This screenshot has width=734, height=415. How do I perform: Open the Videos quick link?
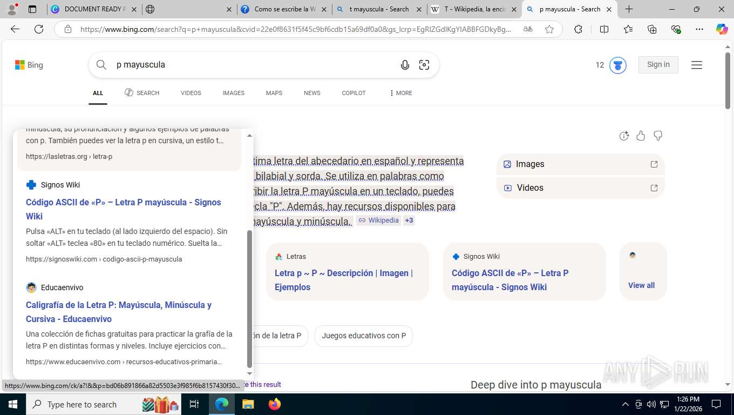(580, 188)
